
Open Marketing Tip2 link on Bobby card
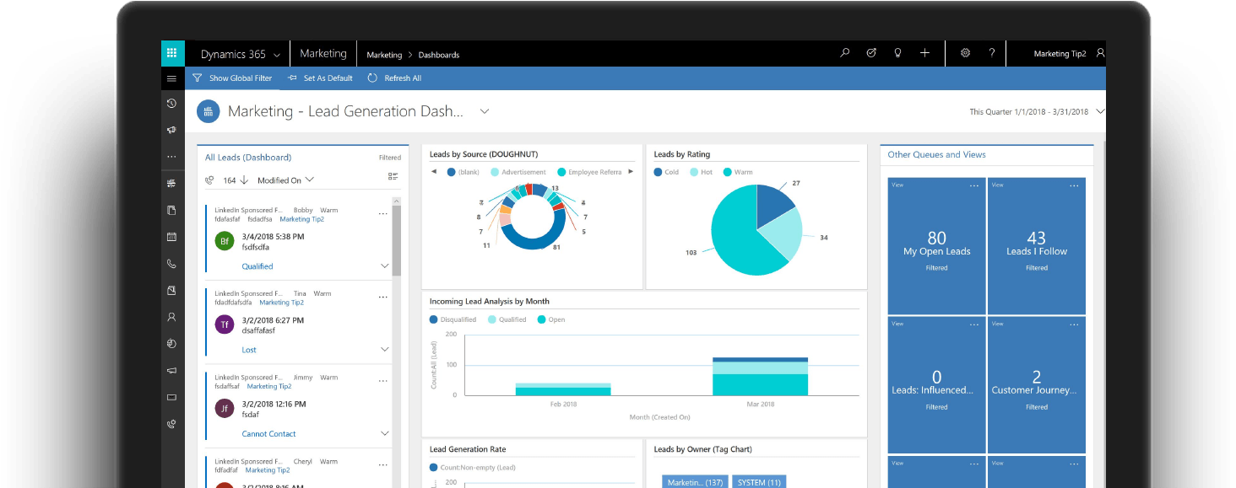coord(301,219)
